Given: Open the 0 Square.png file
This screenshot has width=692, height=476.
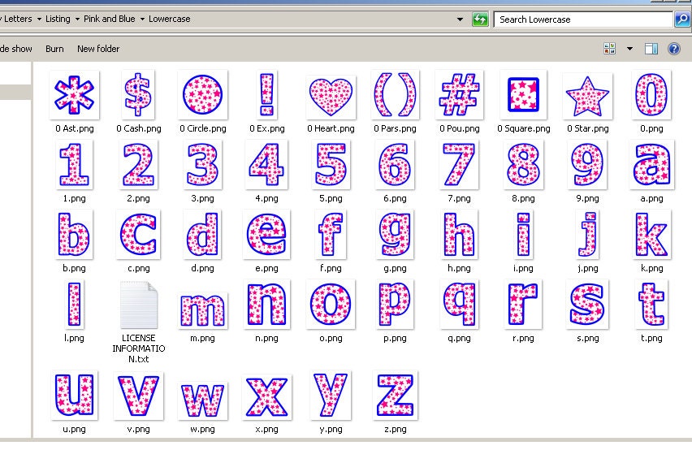Looking at the screenshot, I should (522, 93).
